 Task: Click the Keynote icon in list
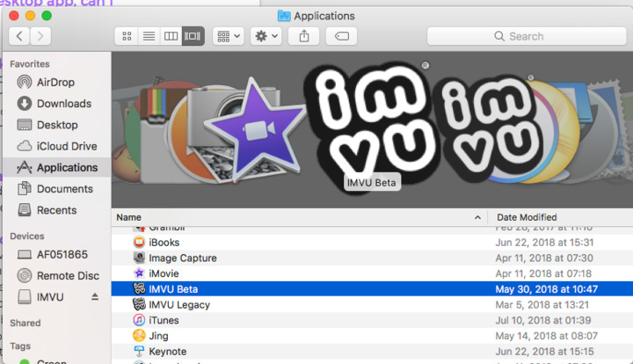139,351
